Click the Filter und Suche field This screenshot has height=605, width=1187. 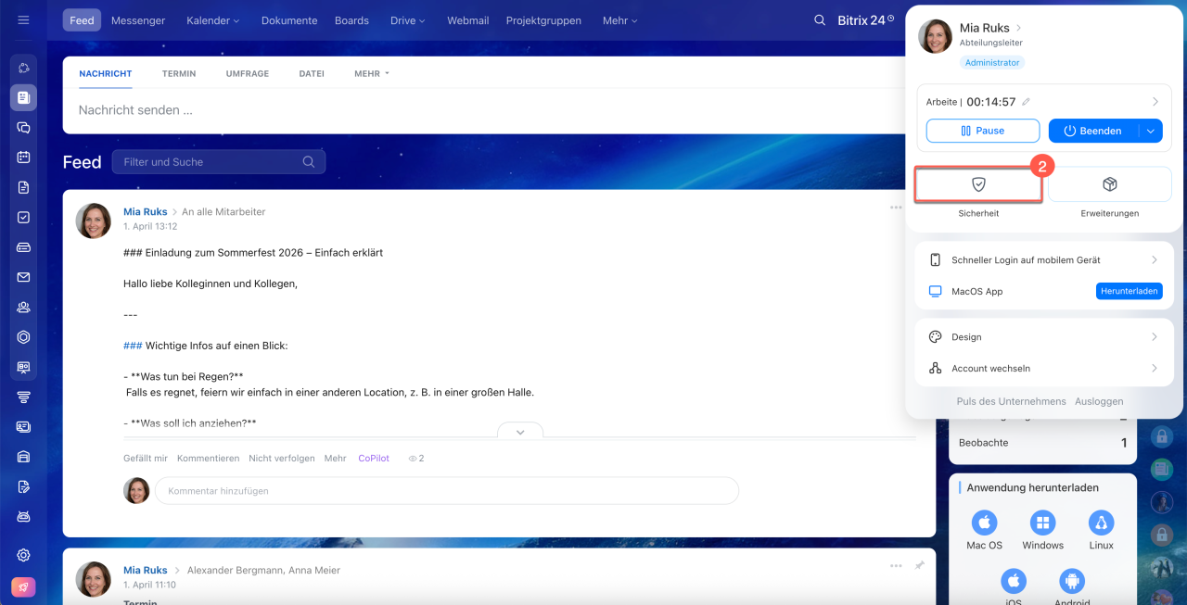tap(209, 162)
